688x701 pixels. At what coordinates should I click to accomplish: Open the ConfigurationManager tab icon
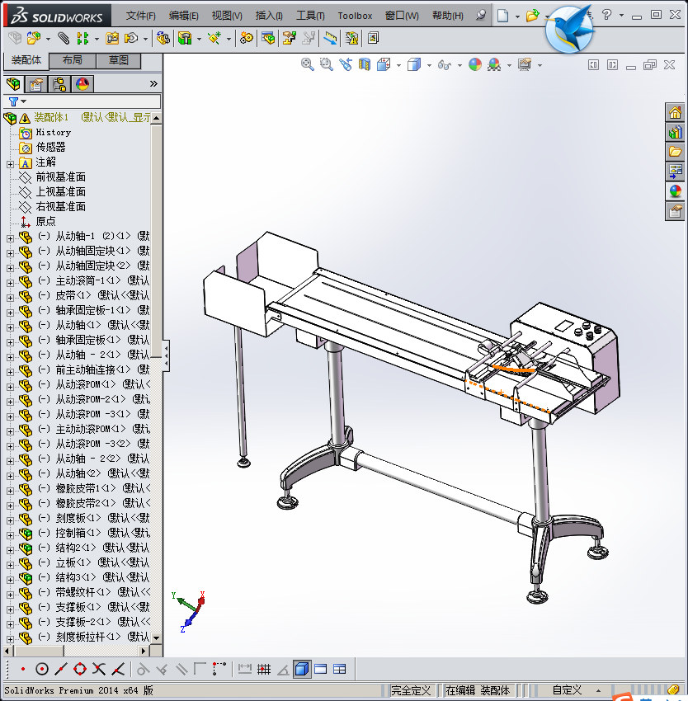point(59,83)
